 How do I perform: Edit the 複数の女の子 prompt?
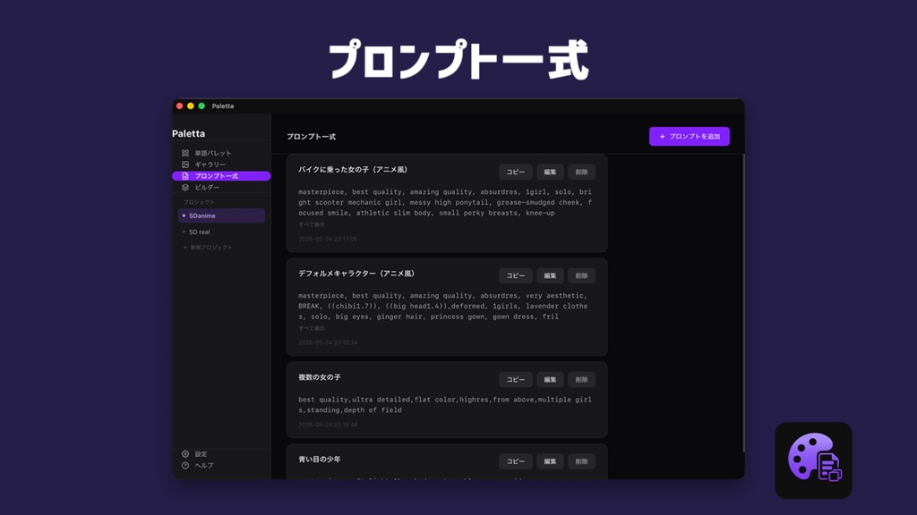(x=550, y=379)
